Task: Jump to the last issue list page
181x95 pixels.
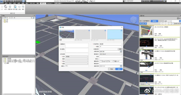Action: point(173,24)
